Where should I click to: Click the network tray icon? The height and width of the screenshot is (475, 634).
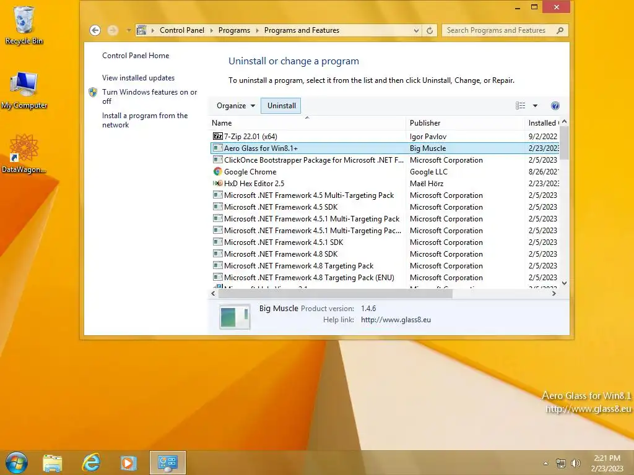tap(560, 463)
